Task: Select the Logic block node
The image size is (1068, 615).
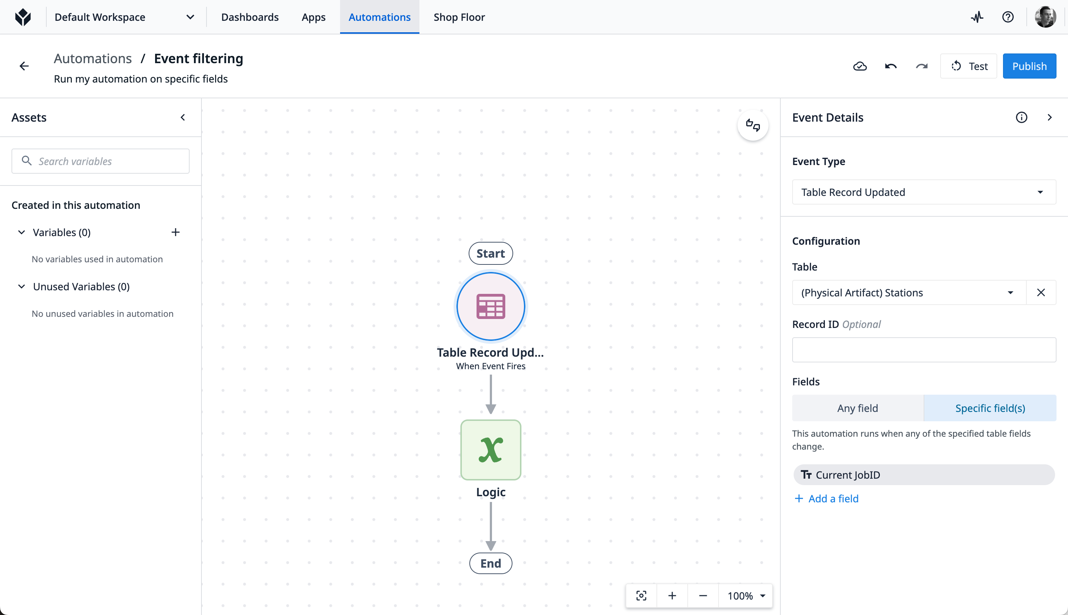Action: pyautogui.click(x=491, y=450)
